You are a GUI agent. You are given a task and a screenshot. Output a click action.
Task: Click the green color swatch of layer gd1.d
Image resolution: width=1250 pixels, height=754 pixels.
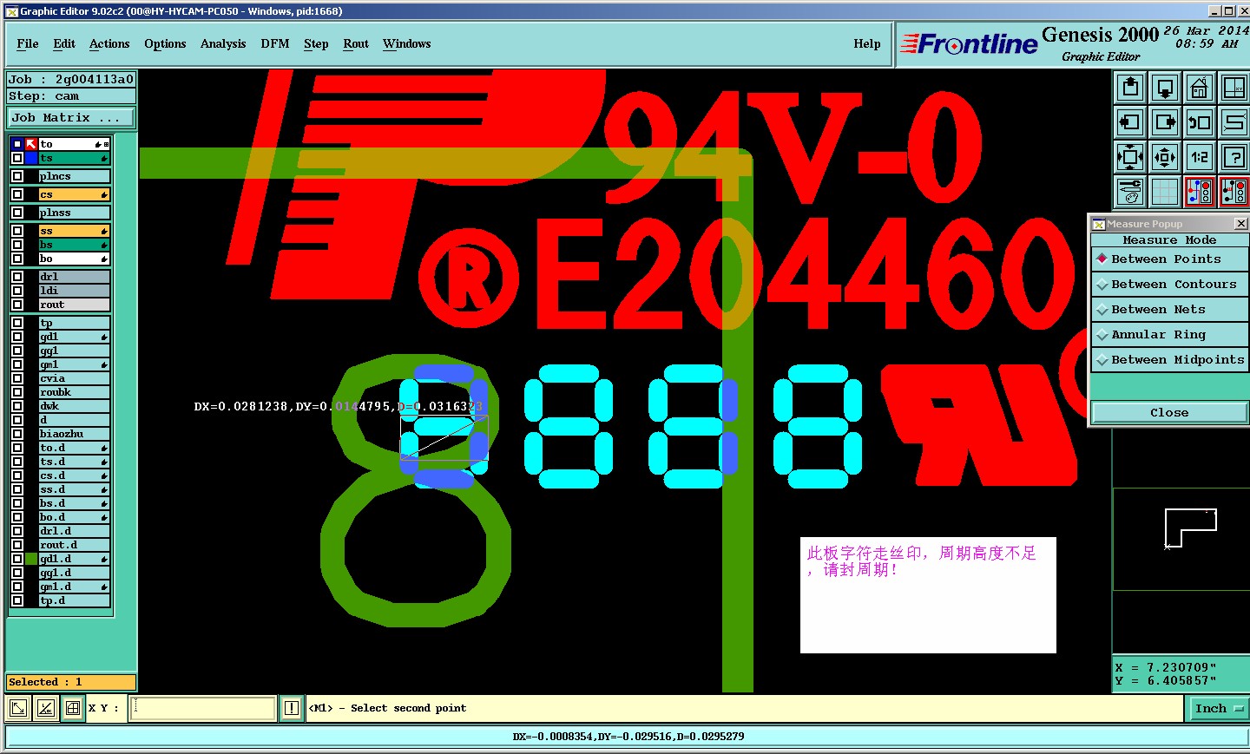(x=31, y=559)
